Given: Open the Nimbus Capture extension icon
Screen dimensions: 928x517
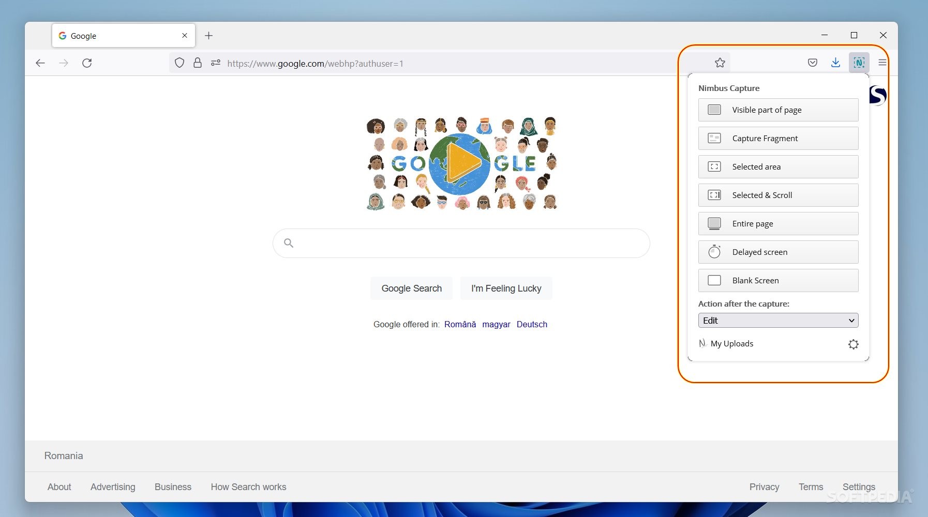Looking at the screenshot, I should (859, 62).
